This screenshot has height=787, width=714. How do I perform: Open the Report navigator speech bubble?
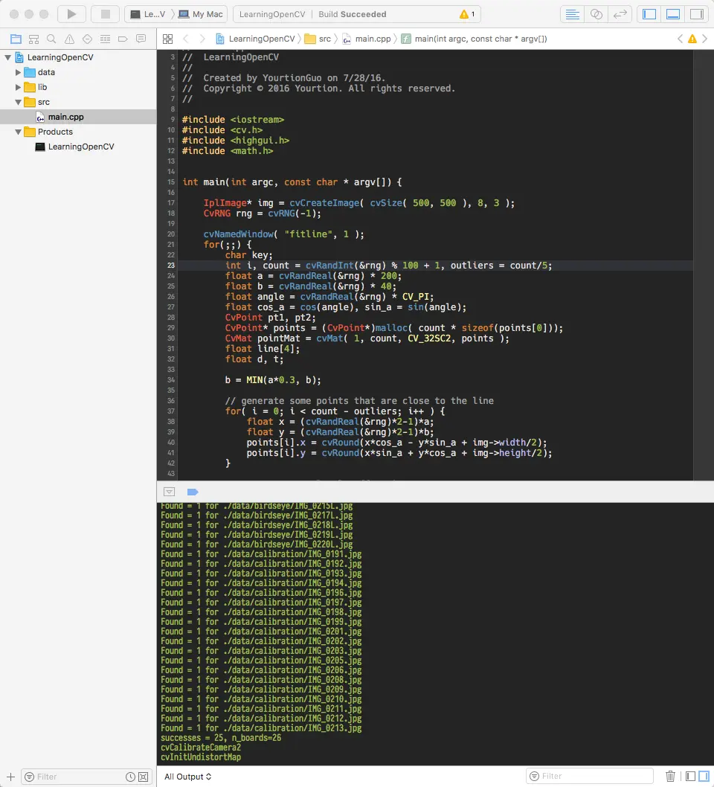coord(141,39)
